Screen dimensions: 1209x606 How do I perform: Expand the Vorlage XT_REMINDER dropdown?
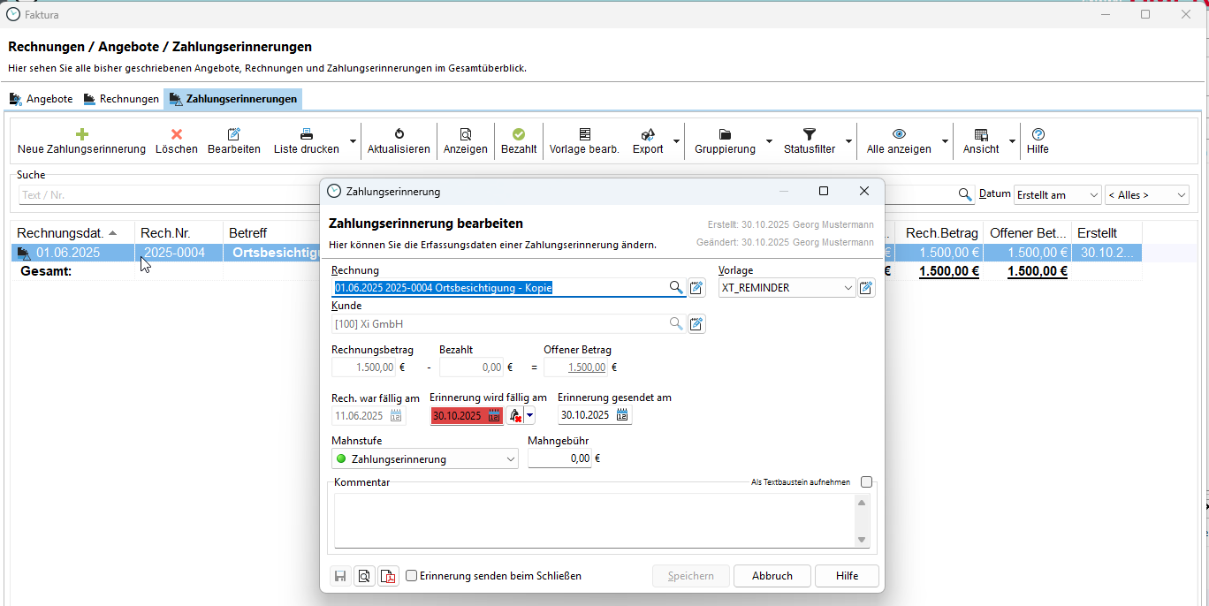(x=848, y=288)
